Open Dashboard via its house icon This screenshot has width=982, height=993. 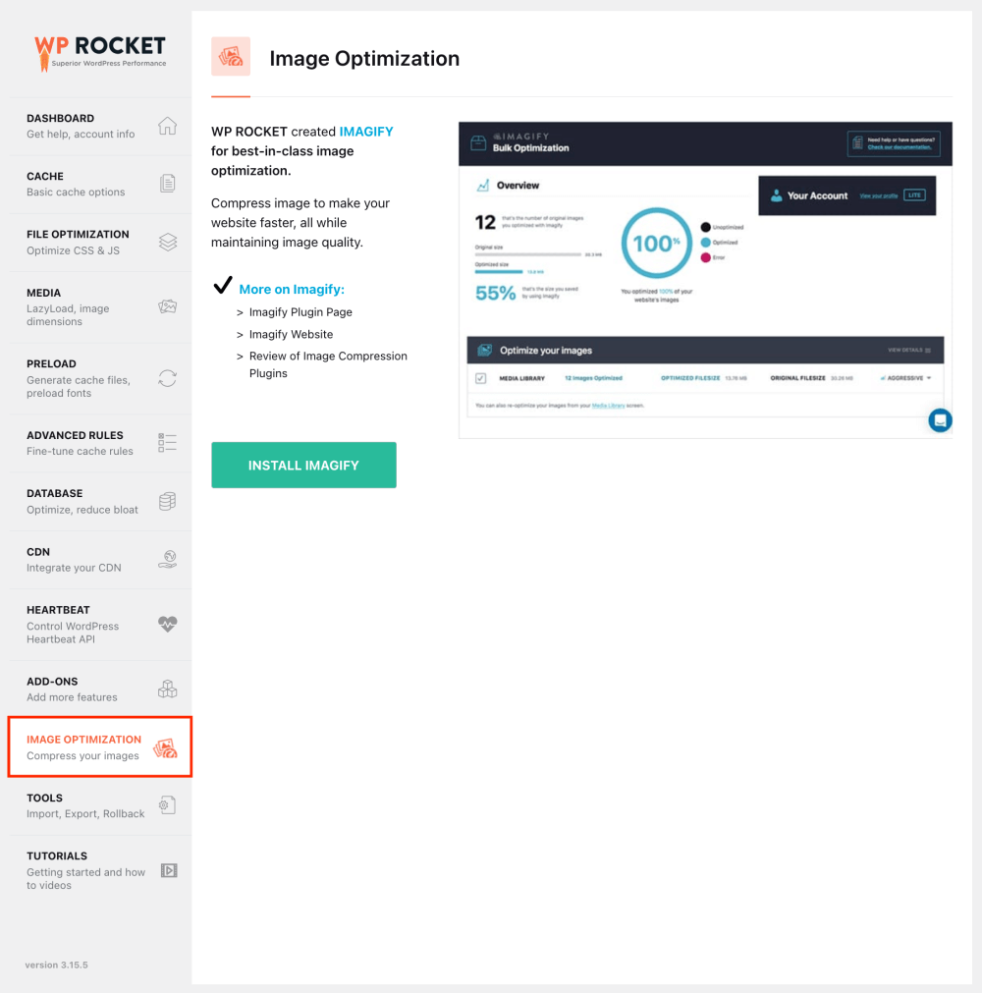(168, 125)
